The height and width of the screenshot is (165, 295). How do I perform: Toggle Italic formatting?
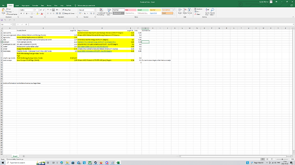24,14
